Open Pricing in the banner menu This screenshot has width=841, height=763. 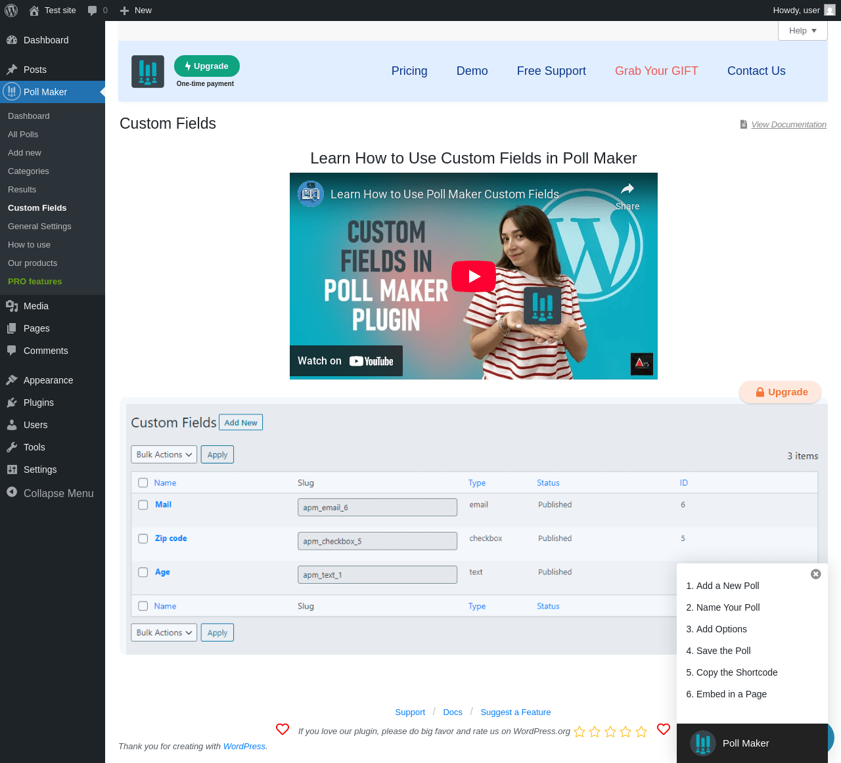click(409, 71)
